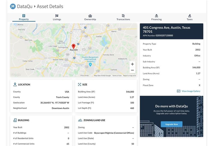Open the Taxes icon tab
The width and height of the screenshot is (215, 146).
tap(190, 16)
